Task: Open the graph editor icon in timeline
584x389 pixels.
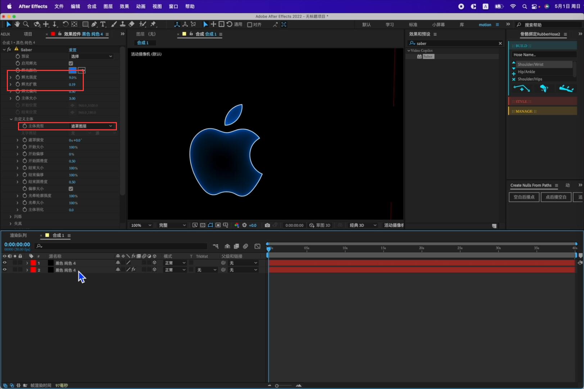Action: coord(257,246)
